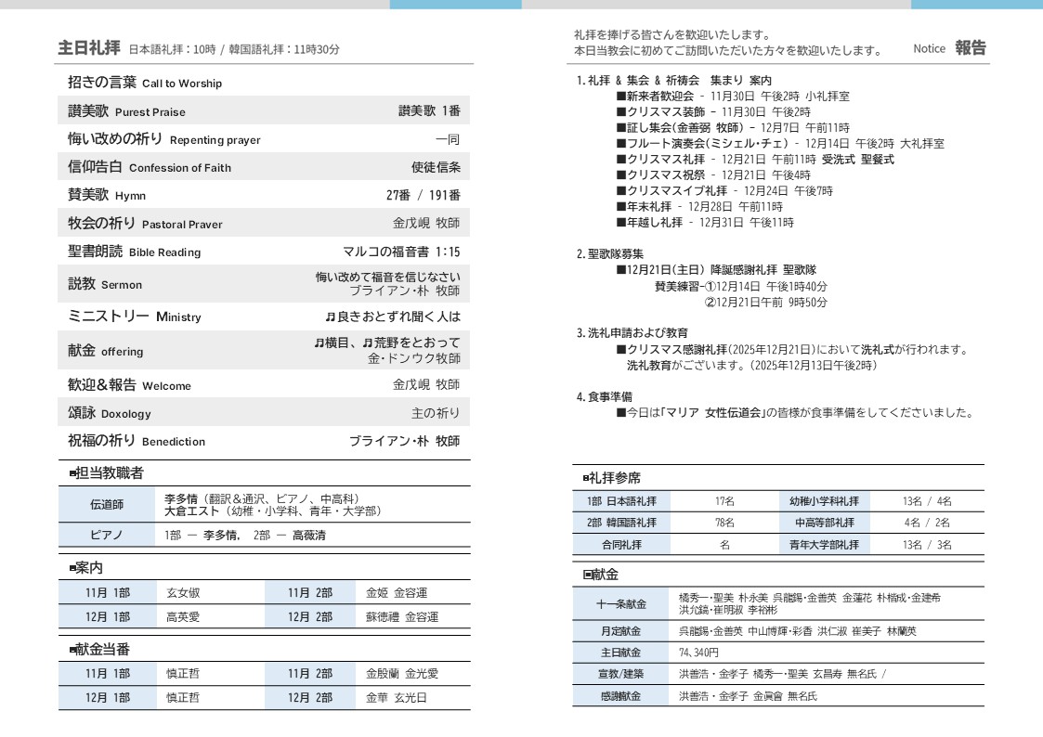Click the blue bar at top right corner
The image size is (1043, 737).
tap(976, 5)
